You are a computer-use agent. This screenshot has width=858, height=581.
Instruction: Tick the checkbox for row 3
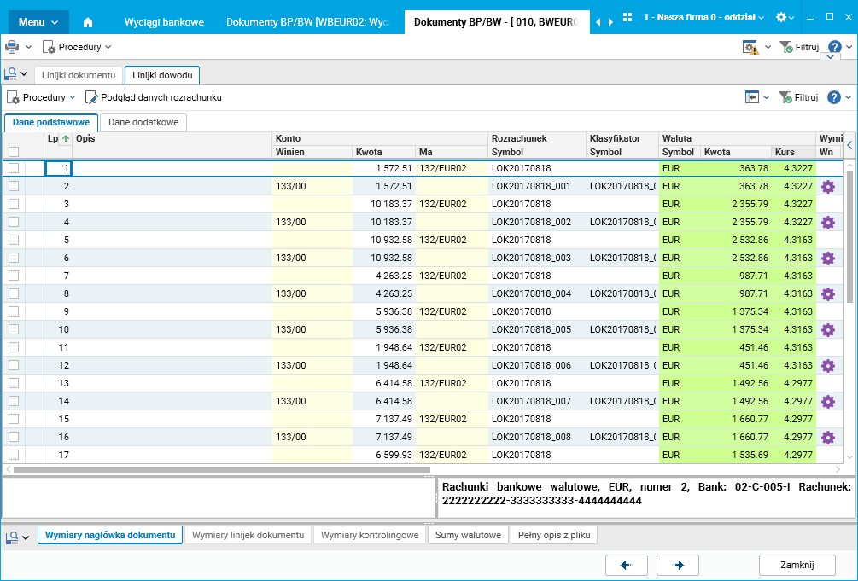click(14, 204)
